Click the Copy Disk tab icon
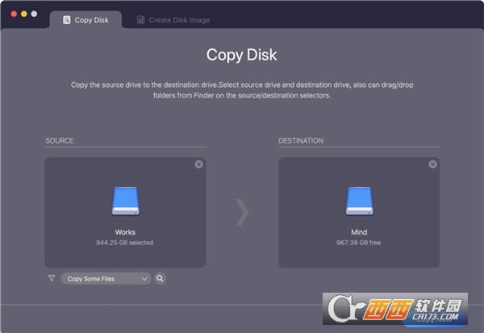 (67, 20)
